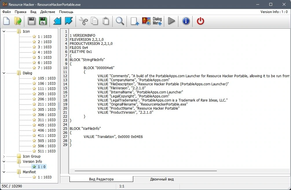Image resolution: width=291 pixels, height=190 pixels.
Task: Select Icon resource 2 : 1033
Action: click(x=42, y=42)
